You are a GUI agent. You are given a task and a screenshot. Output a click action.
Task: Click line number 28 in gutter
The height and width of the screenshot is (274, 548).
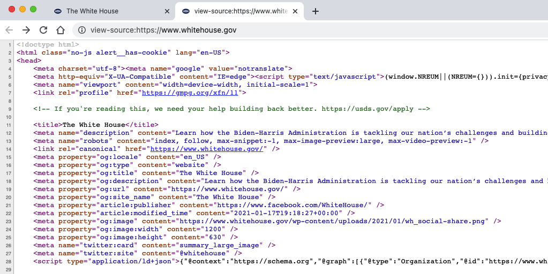click(x=9, y=262)
